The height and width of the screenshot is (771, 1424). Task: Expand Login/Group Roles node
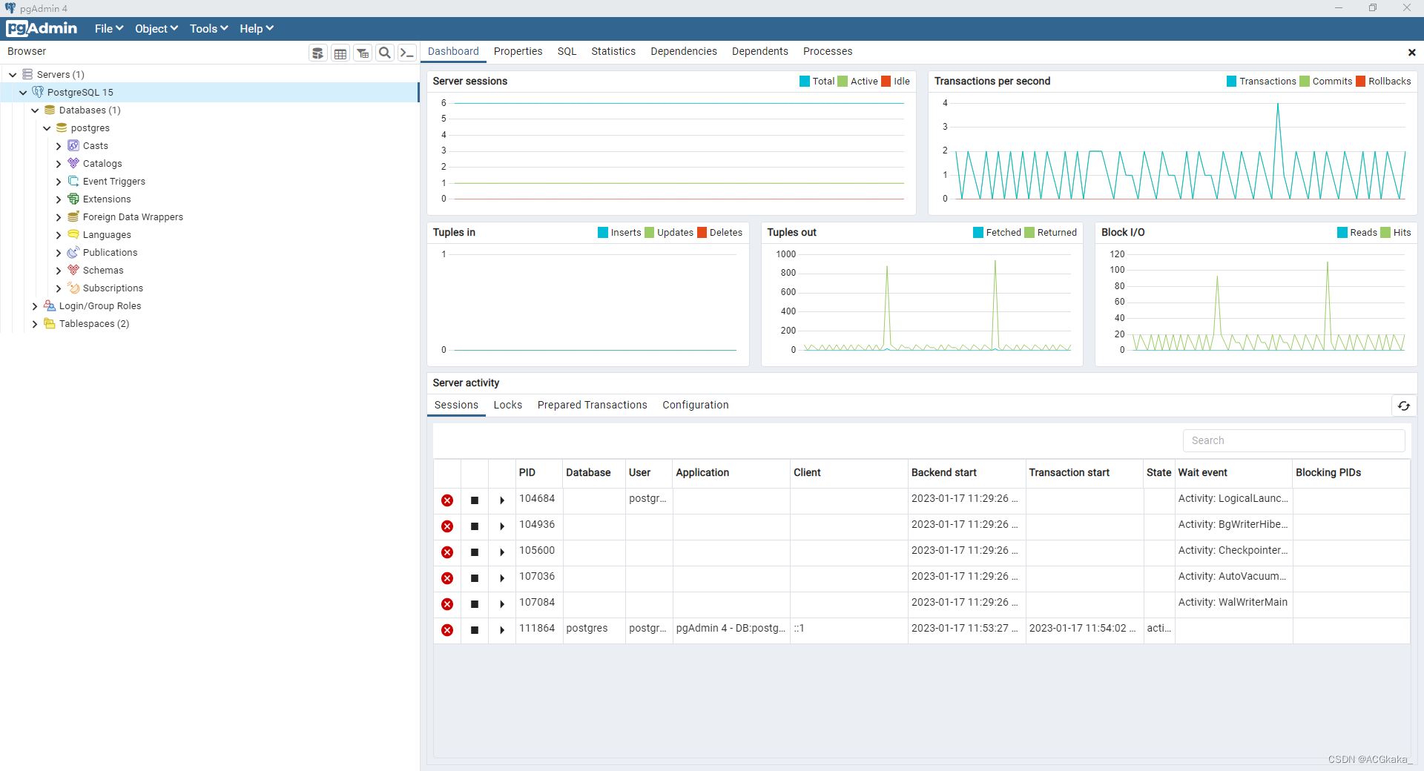pos(35,306)
